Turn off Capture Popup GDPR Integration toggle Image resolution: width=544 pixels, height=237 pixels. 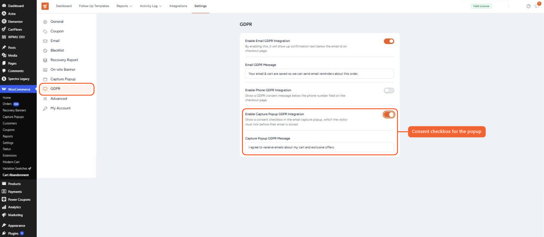coord(389,114)
